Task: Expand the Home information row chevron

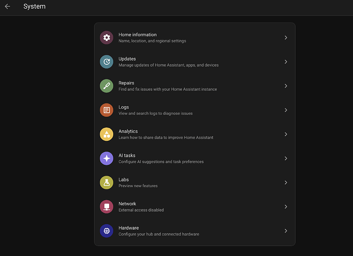Action: pyautogui.click(x=286, y=37)
